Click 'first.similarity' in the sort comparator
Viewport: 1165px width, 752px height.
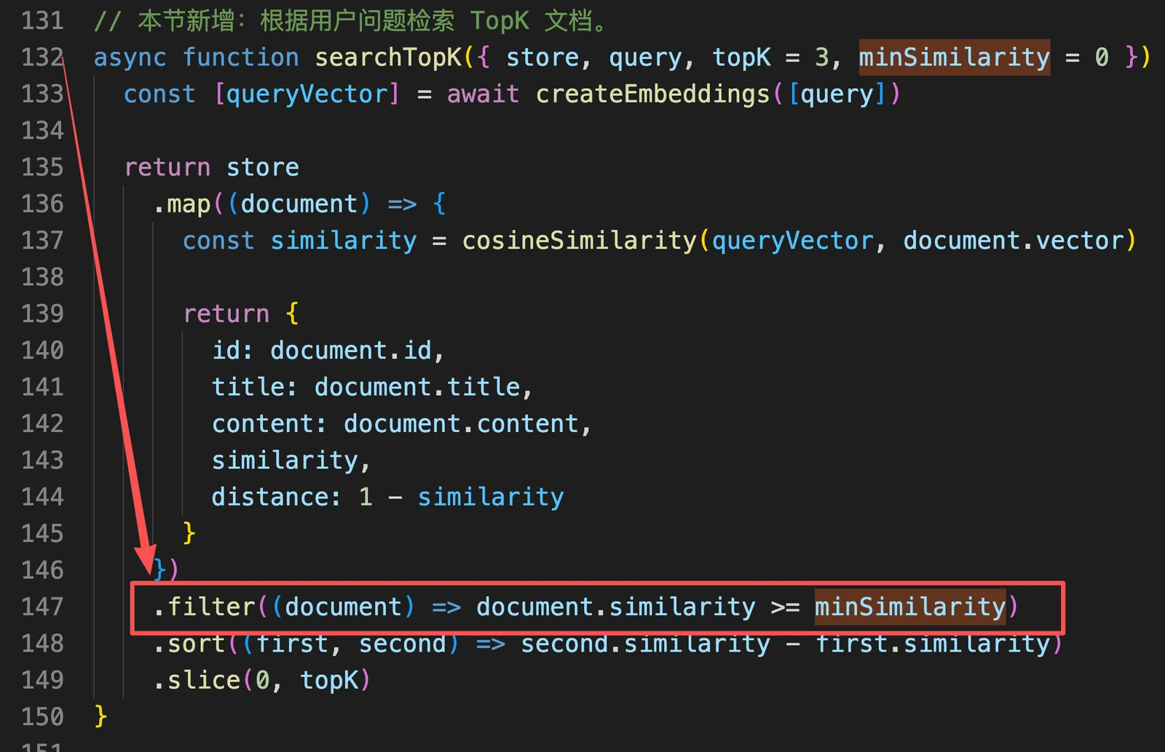click(932, 643)
